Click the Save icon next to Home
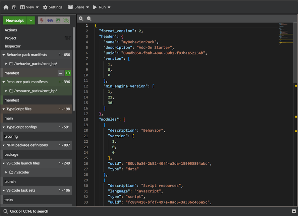 tap(14, 7)
